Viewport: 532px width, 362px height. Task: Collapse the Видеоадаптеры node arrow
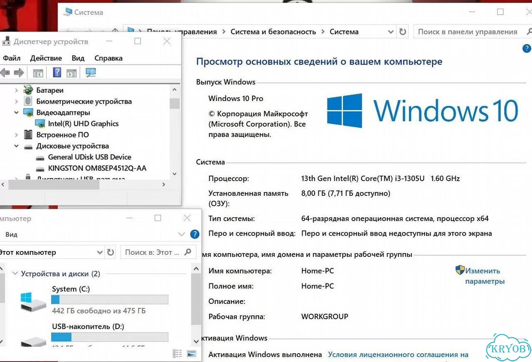click(16, 112)
